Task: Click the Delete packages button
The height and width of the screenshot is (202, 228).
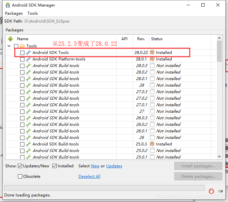Action: pos(198,176)
